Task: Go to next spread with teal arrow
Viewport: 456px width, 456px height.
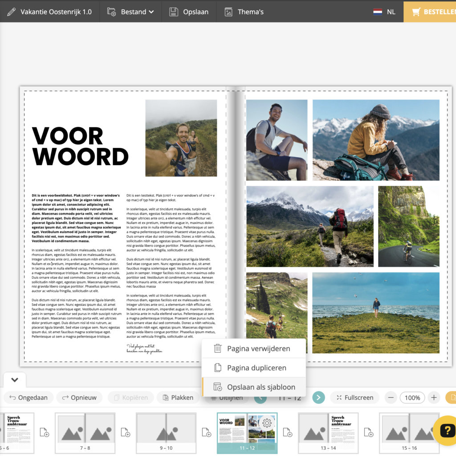Action: point(318,398)
